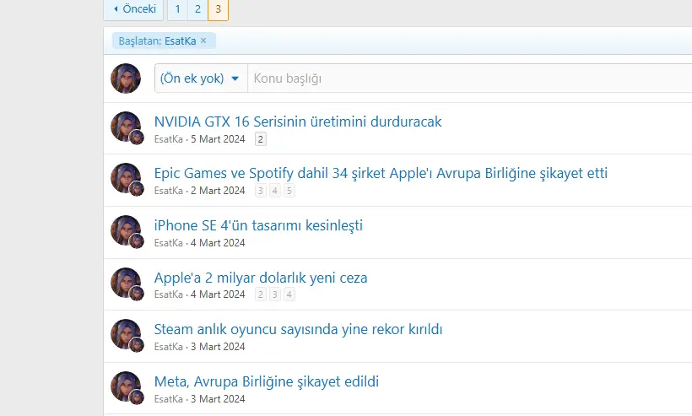The width and height of the screenshot is (692, 416).
Task: Click avatar of the NVIDIA GTX 16 thread
Action: tap(126, 127)
